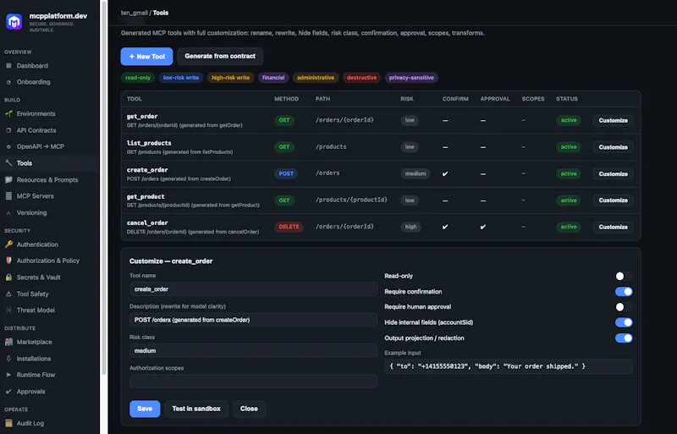Image resolution: width=677 pixels, height=434 pixels.
Task: Customize the get_order tool
Action: pyautogui.click(x=613, y=120)
